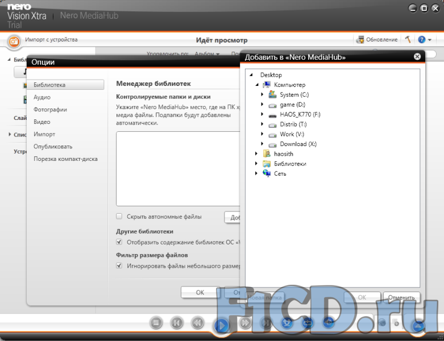Expand the Download (X:) node

[262, 144]
